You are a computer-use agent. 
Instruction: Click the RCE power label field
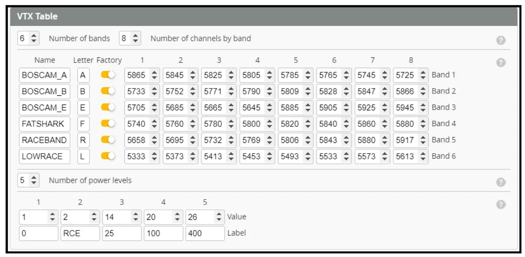pos(80,233)
